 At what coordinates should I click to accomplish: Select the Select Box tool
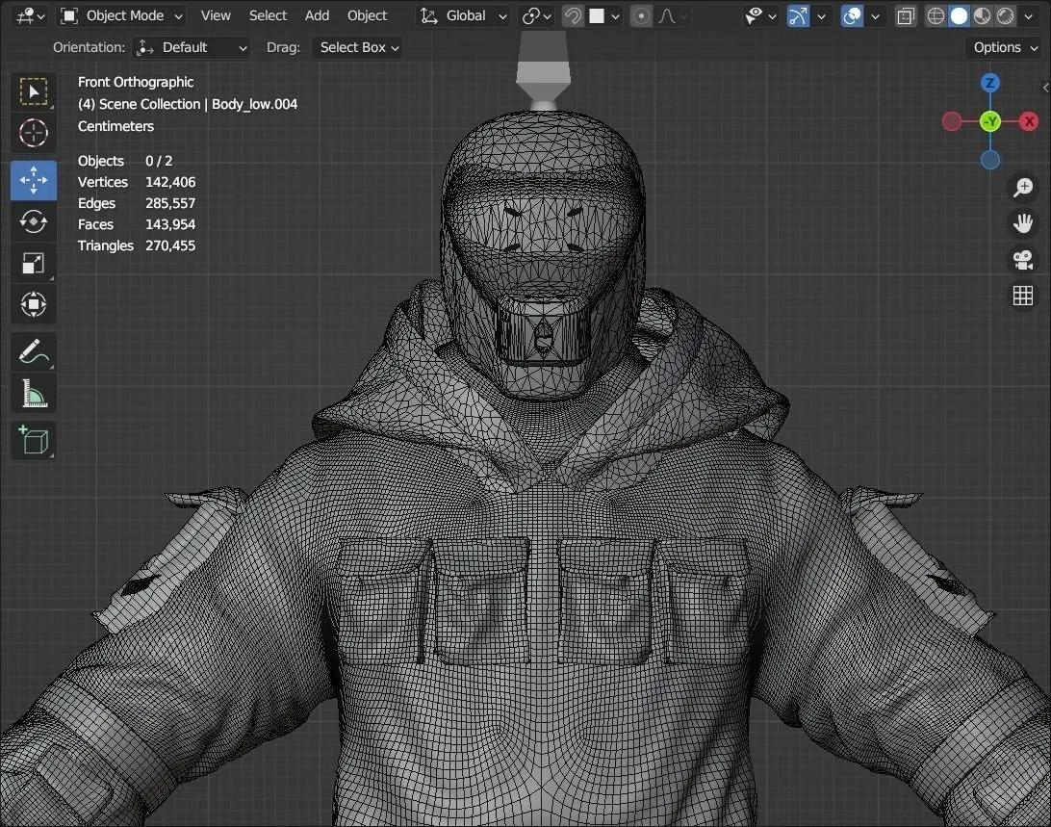click(34, 91)
